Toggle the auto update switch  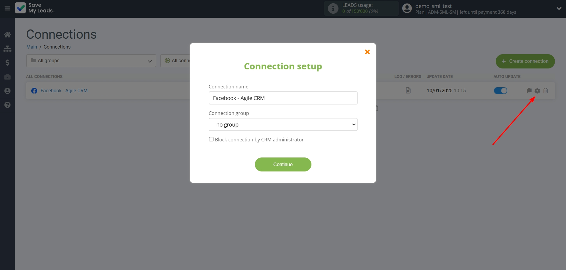pyautogui.click(x=500, y=90)
